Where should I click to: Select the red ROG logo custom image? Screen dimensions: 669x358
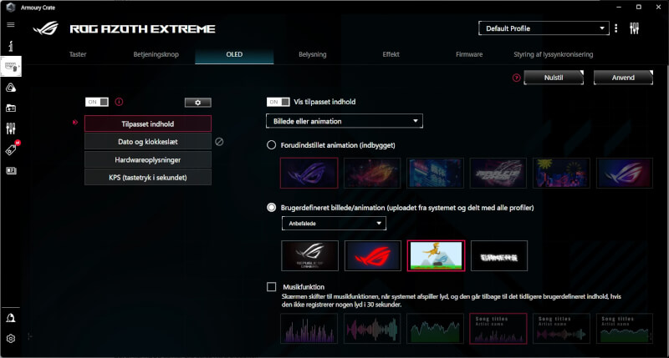pos(373,256)
